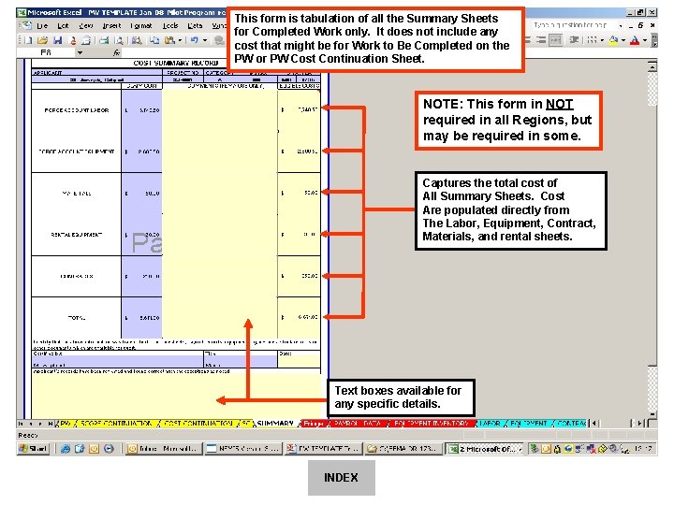The image size is (674, 505).
Task: Open the Font Color dropdown arrow
Action: (x=644, y=40)
